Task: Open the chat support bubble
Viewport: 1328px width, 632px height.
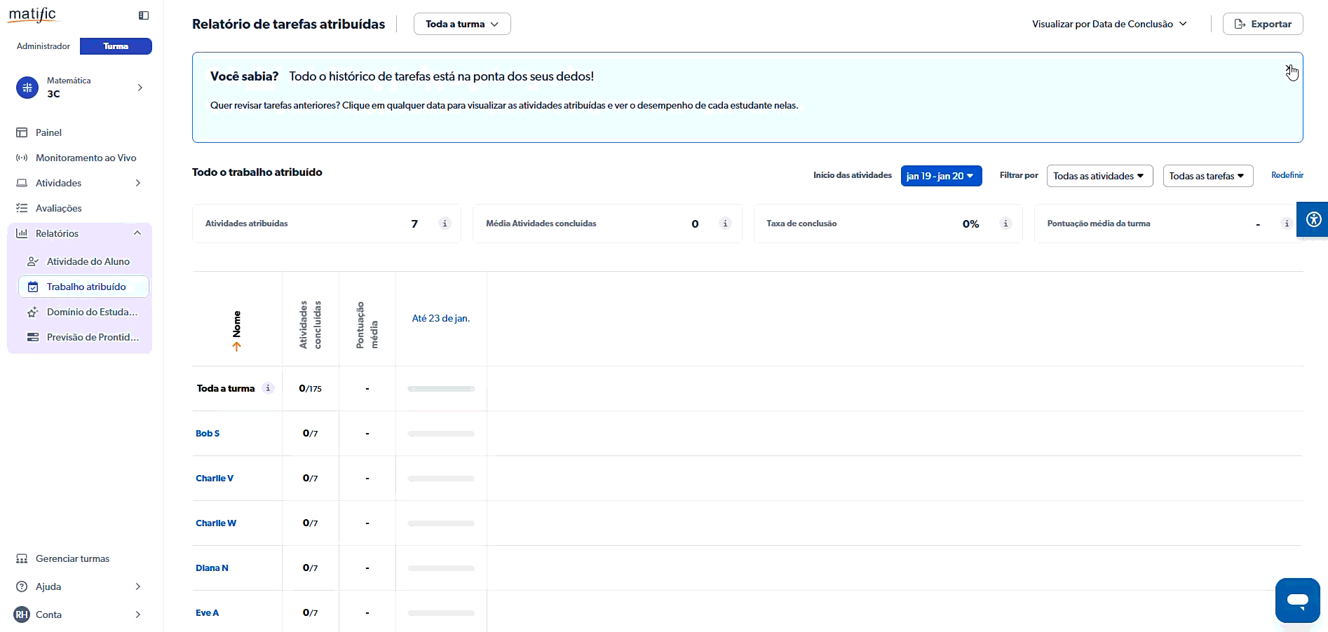Action: coord(1297,600)
